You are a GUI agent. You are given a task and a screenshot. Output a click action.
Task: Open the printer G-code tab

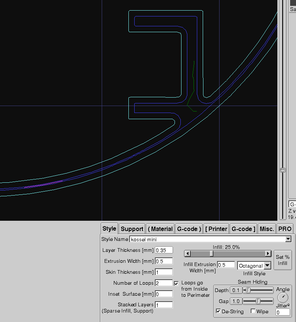click(243, 229)
